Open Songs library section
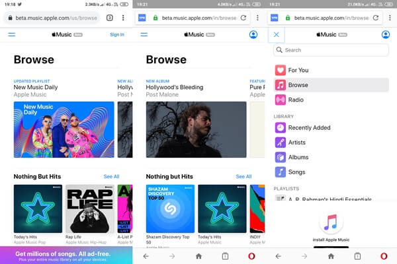 pos(331,172)
